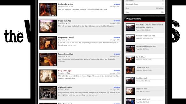
Task: Click the Prop Skin category under FragmentsLpMod
Action: pyautogui.click(x=62, y=40)
